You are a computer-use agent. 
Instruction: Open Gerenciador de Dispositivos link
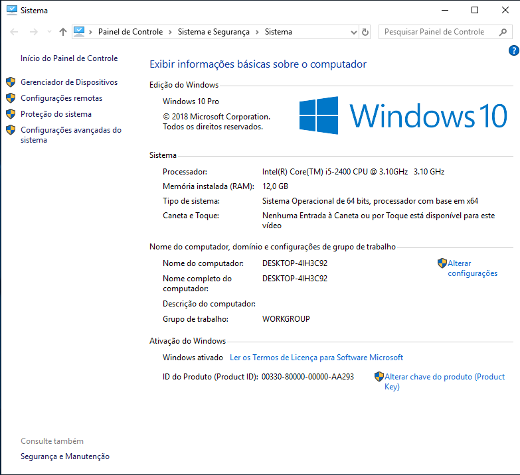[x=69, y=82]
